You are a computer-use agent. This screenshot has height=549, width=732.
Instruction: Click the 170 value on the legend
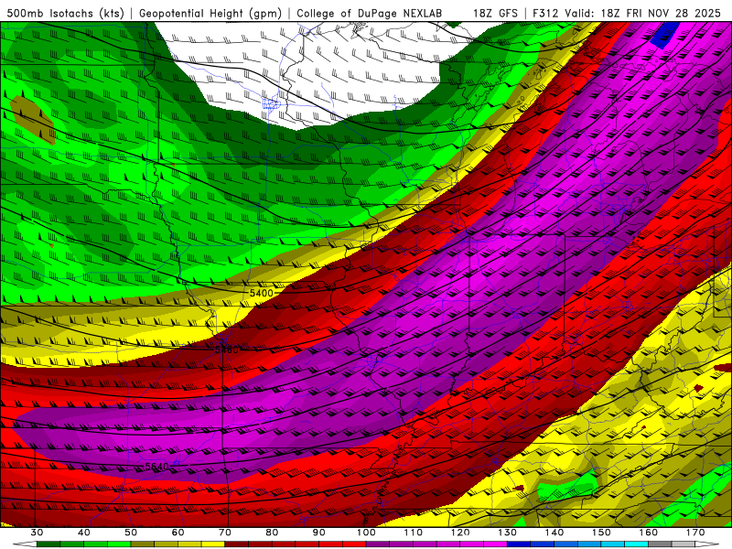click(x=695, y=533)
